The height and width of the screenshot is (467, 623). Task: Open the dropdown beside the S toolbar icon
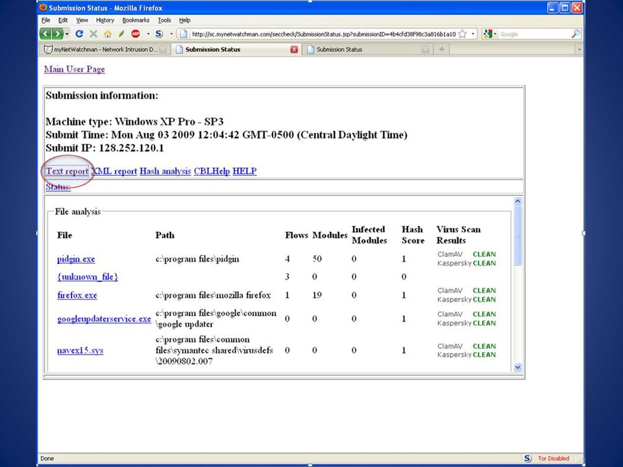171,34
